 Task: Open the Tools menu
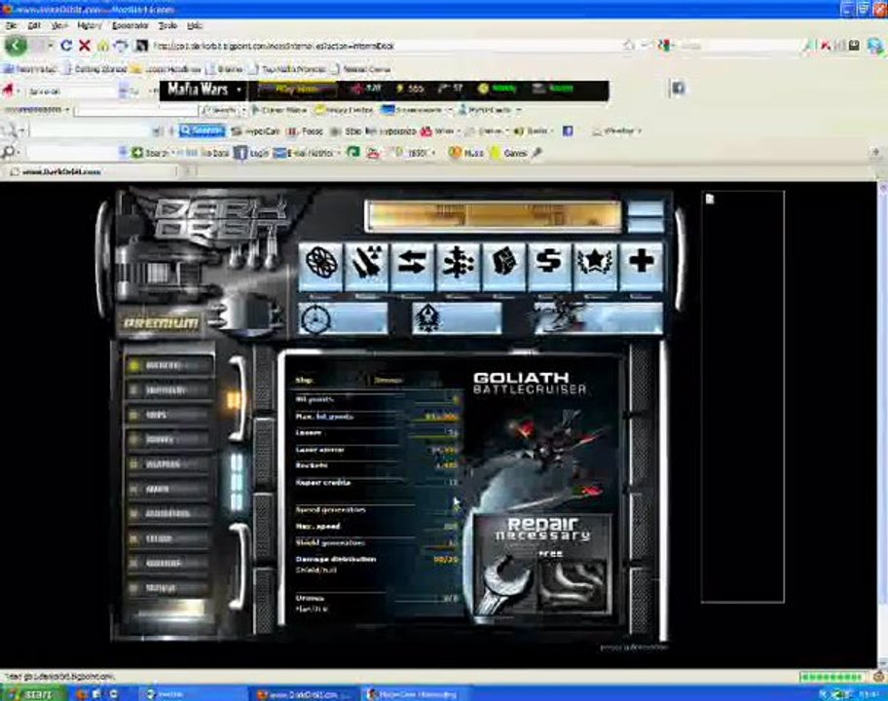click(167, 25)
